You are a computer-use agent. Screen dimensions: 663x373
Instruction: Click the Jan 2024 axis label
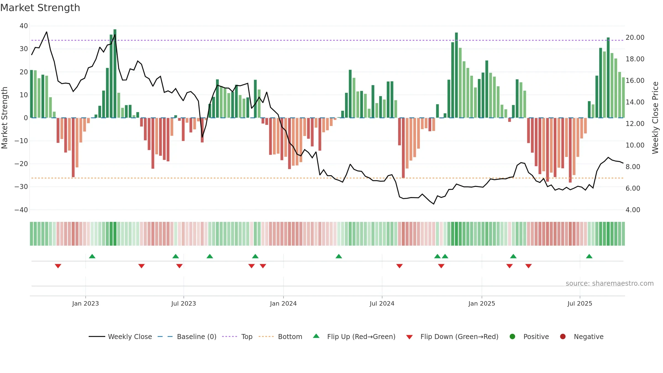click(x=283, y=303)
